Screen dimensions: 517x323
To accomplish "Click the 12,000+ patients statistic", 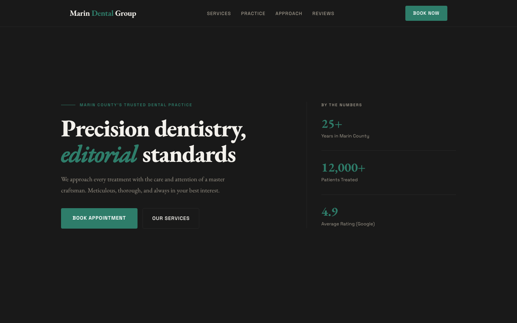I will 343,168.
